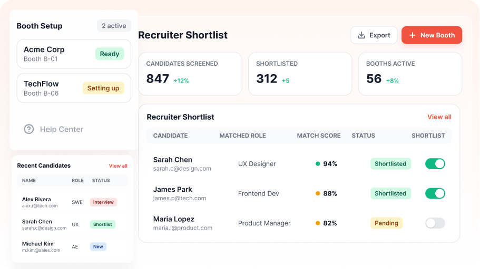Click the Export button
The width and height of the screenshot is (480, 269).
374,35
